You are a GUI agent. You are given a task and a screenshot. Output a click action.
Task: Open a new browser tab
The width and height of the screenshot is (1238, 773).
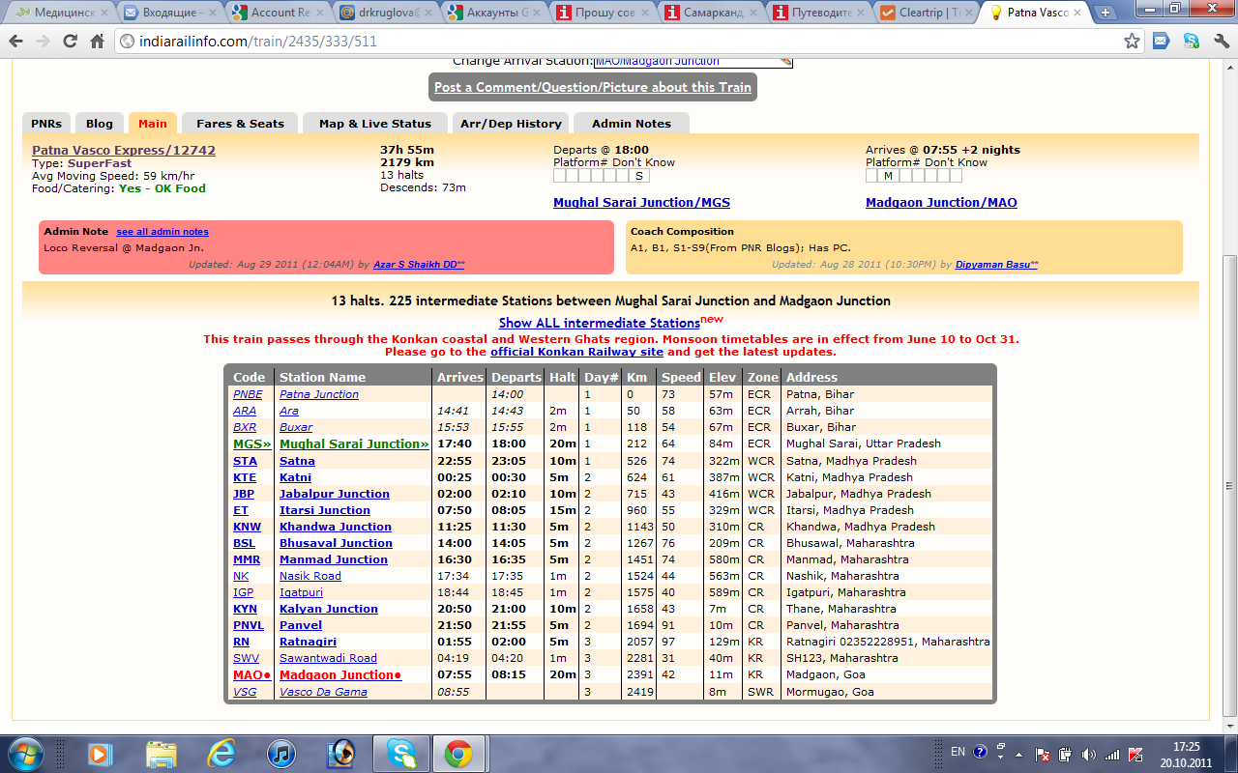[x=1105, y=13]
